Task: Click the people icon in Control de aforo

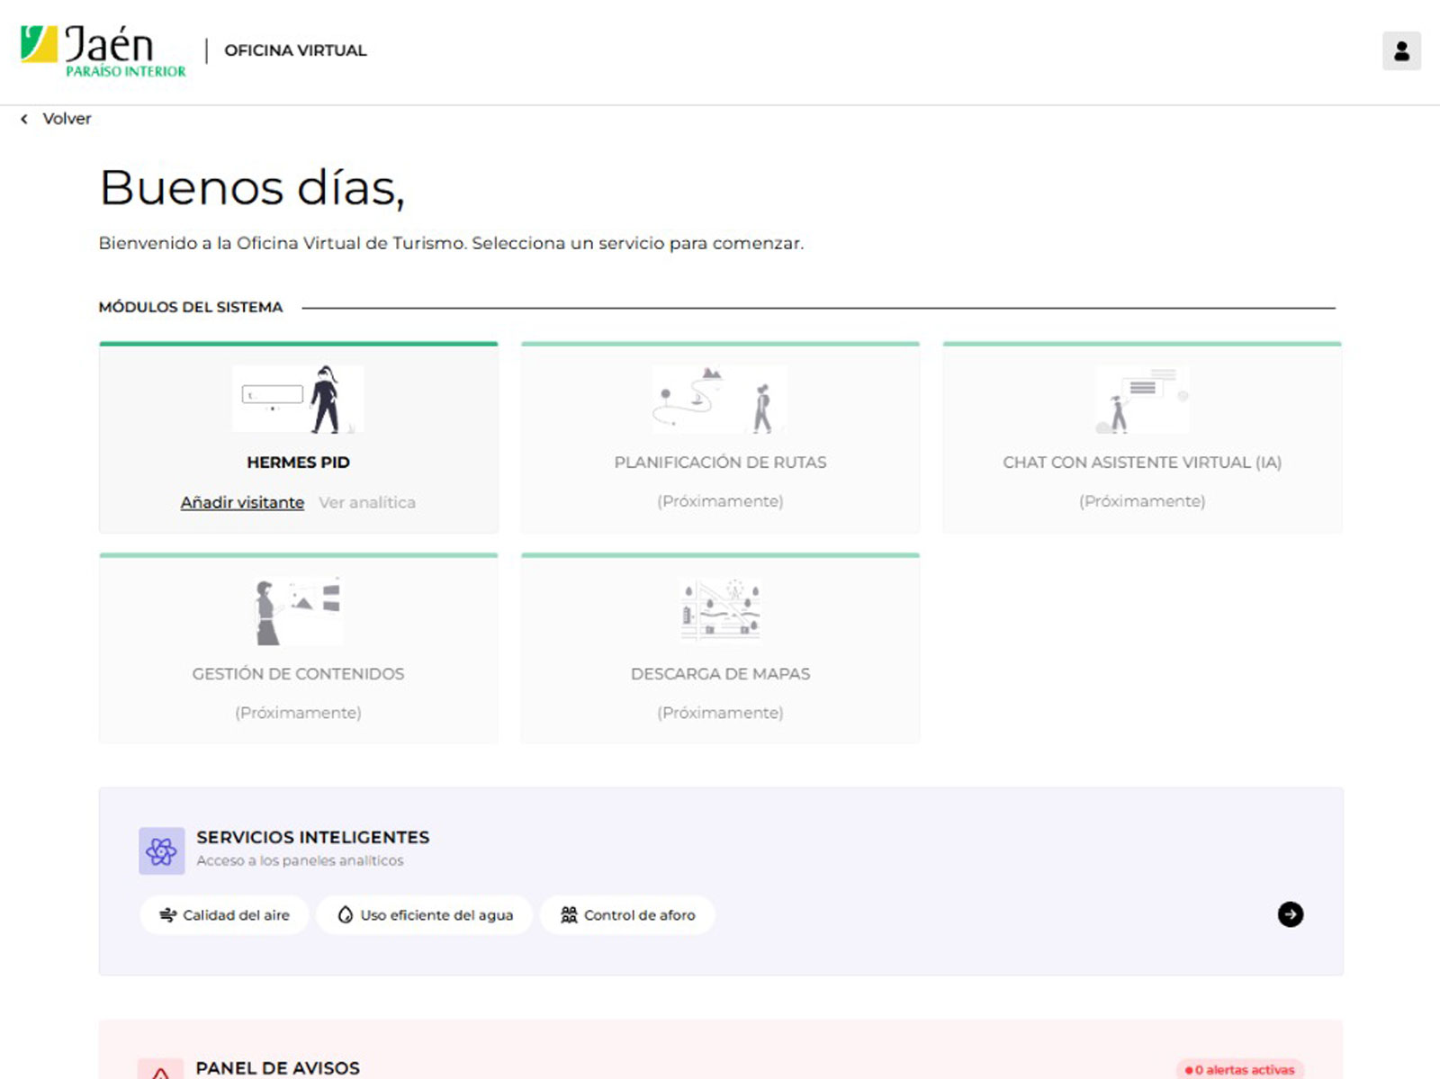Action: click(x=569, y=914)
